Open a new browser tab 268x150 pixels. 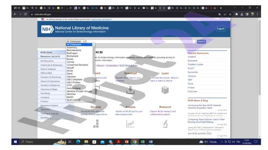[221, 8]
